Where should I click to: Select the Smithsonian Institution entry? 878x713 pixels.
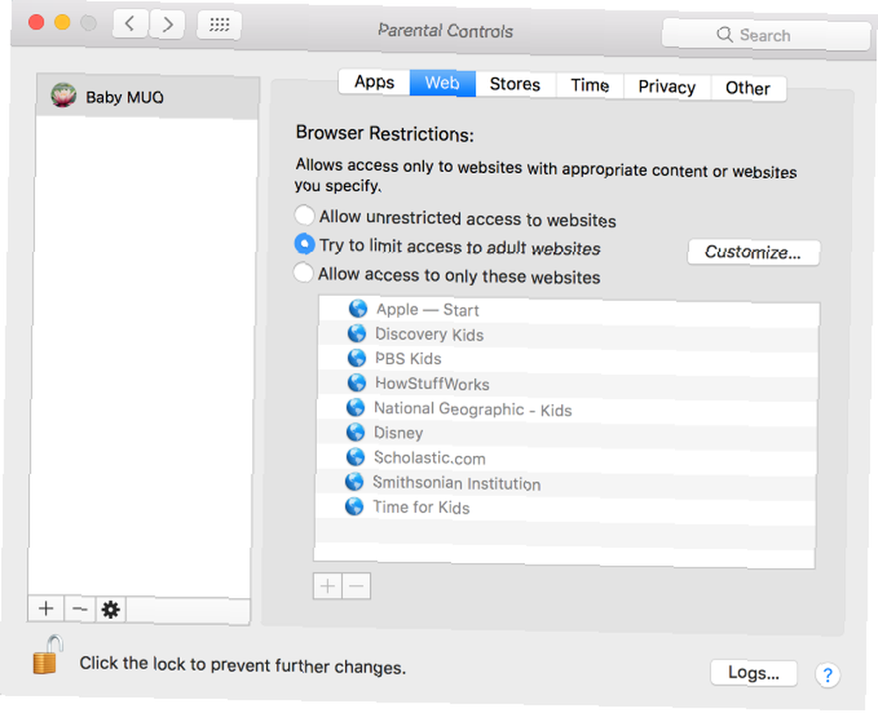pyautogui.click(x=565, y=483)
